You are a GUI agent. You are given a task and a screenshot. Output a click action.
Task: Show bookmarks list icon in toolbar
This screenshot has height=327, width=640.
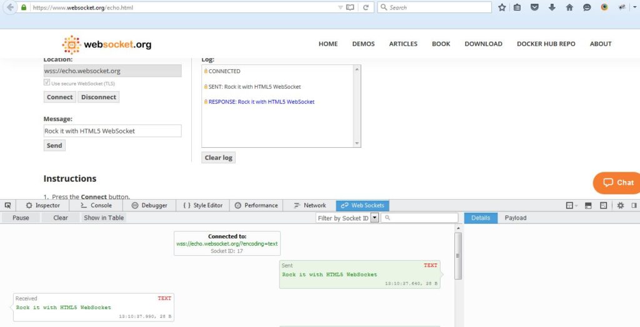tap(517, 7)
